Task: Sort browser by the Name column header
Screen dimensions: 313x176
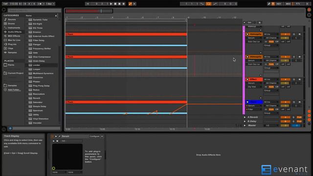Action: 28,15
